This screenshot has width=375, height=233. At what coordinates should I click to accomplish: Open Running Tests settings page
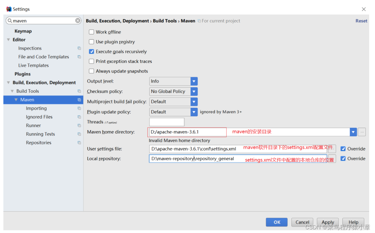point(40,134)
